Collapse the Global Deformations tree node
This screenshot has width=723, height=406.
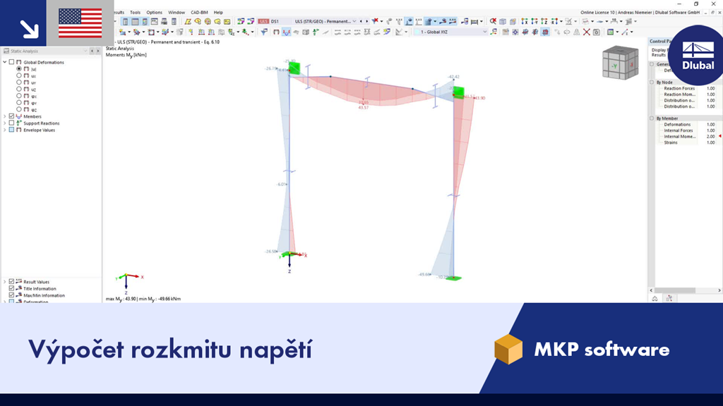point(5,62)
